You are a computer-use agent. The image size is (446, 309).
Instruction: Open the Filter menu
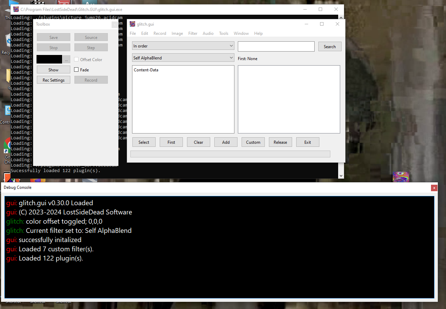click(193, 33)
